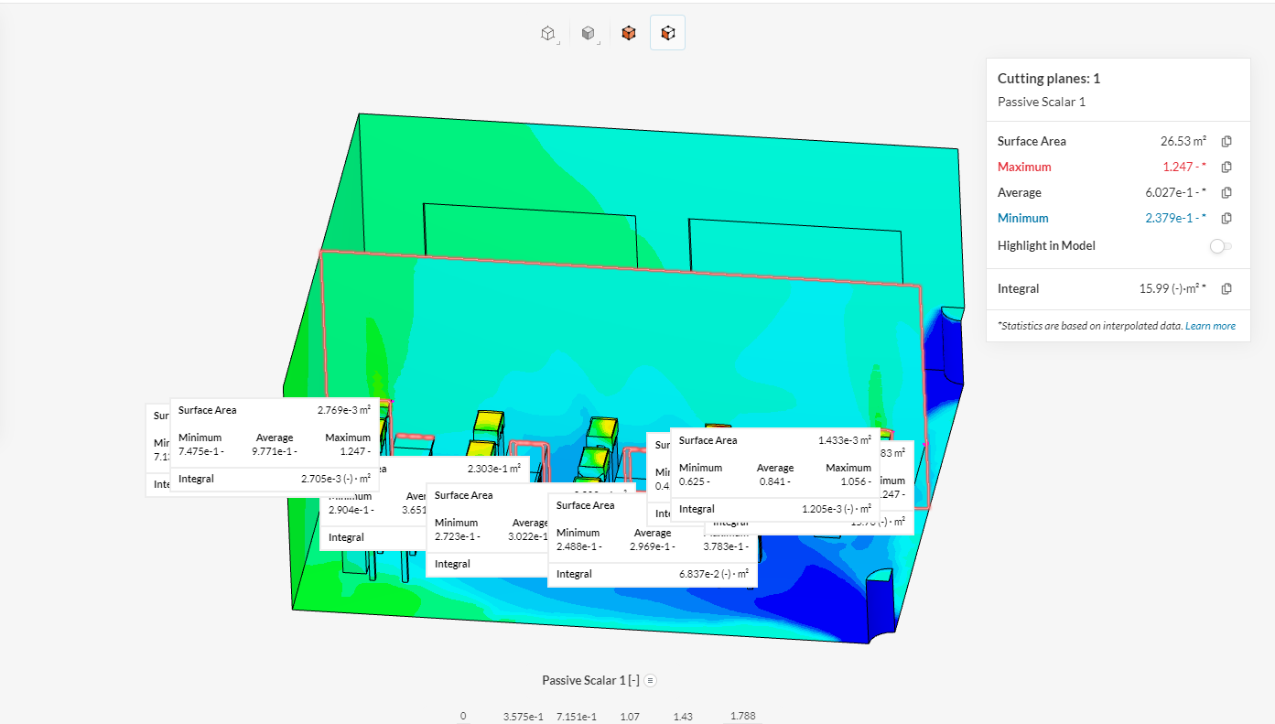The image size is (1275, 724).
Task: Click the 7.475e-1 minimum in tooltip
Action: coord(200,451)
